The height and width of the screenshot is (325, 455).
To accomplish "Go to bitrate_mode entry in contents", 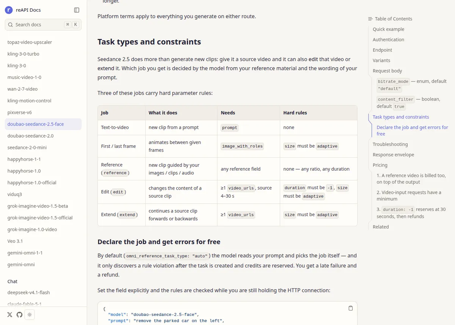I will 412,85.
